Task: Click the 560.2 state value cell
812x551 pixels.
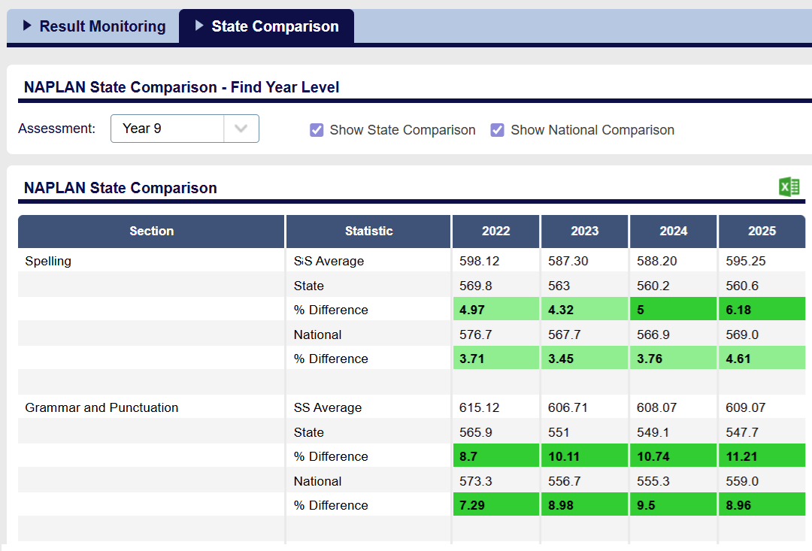Action: tap(673, 286)
